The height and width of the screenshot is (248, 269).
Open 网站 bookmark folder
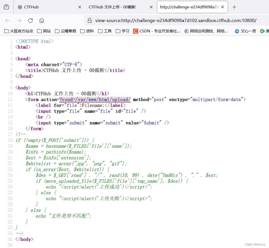[44, 31]
